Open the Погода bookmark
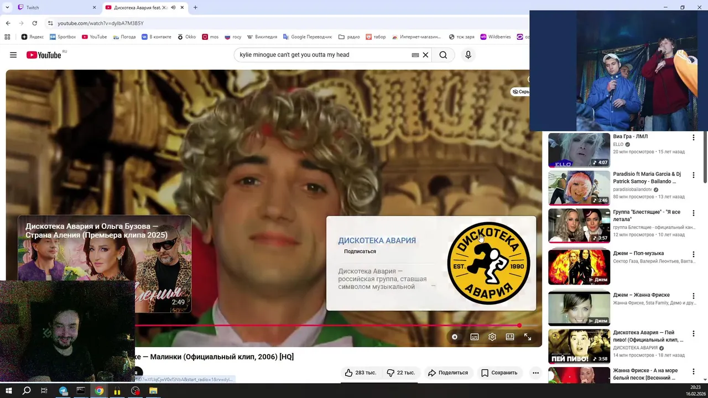Image resolution: width=708 pixels, height=398 pixels. coord(124,37)
